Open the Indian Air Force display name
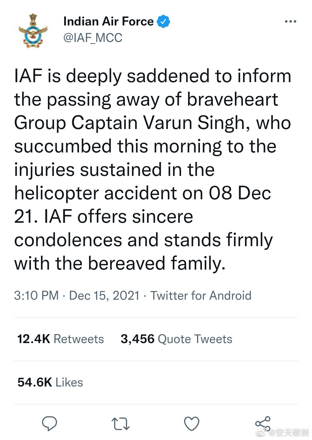Viewport: 312px width, 440px height. pyautogui.click(x=108, y=21)
